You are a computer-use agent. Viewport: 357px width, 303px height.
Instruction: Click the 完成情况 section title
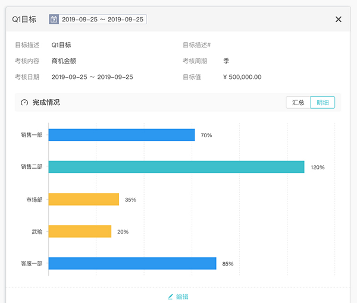click(46, 103)
